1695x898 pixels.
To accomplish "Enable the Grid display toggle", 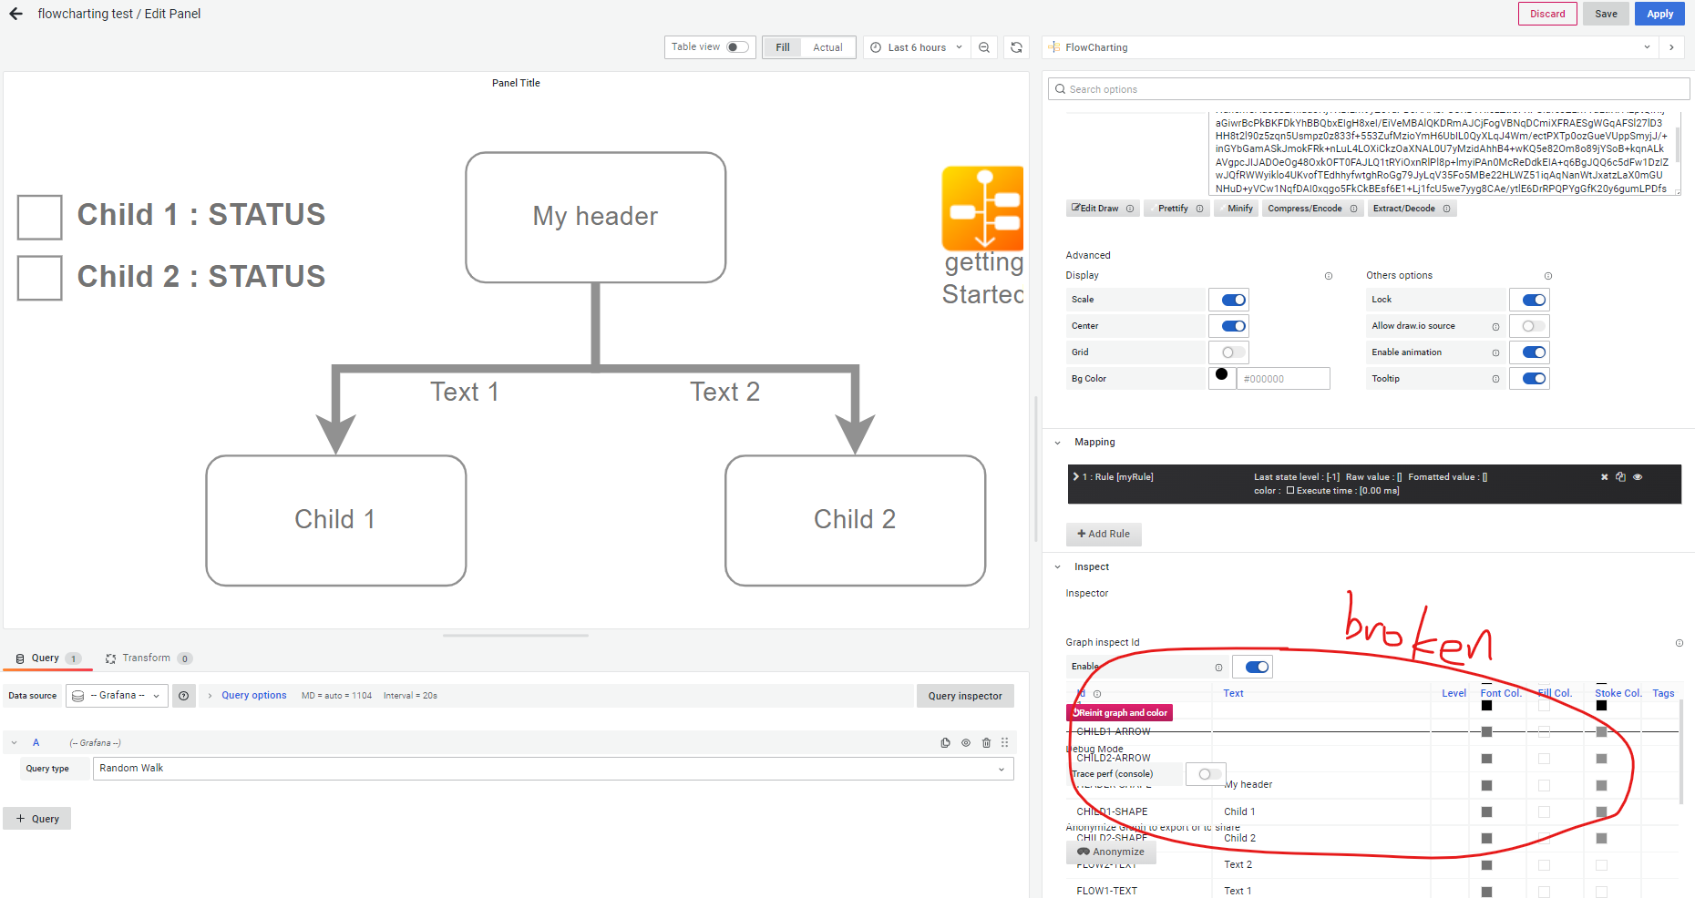I will (1228, 352).
